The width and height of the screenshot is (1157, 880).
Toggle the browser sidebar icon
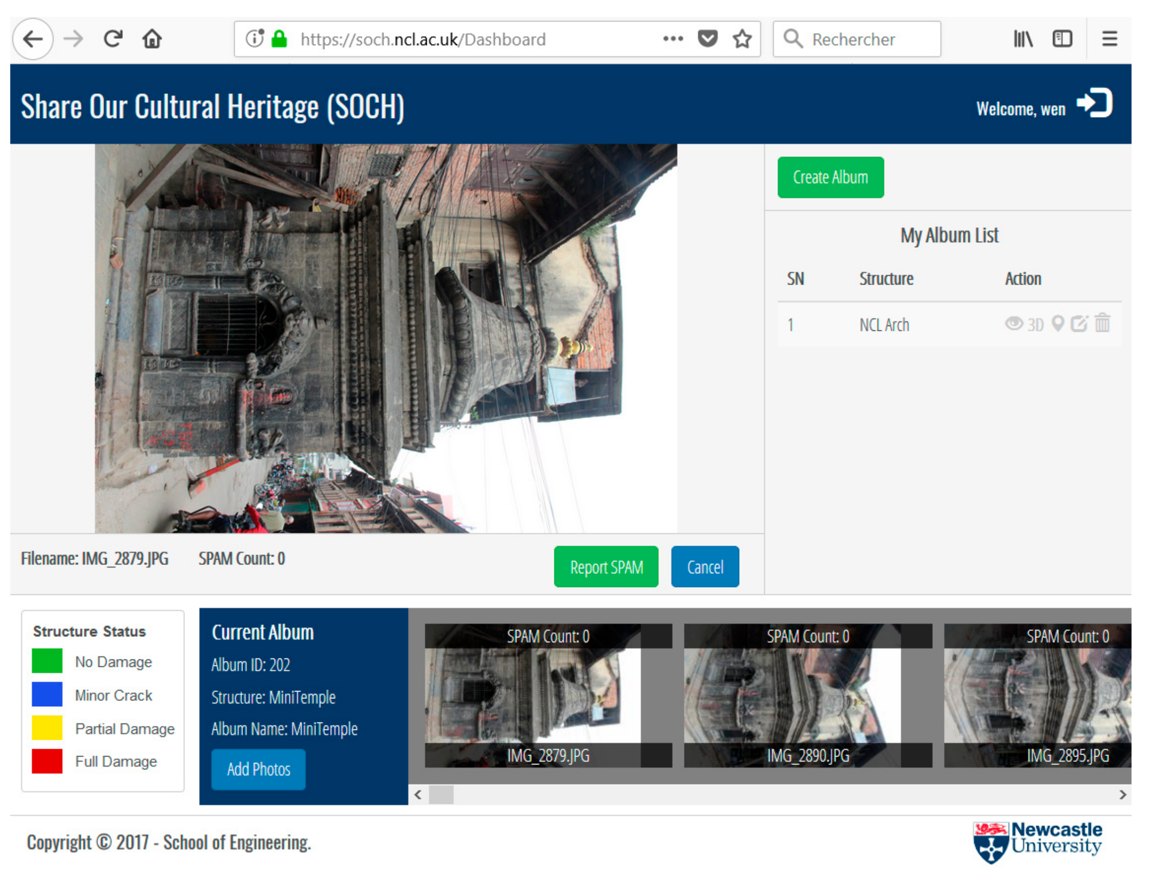tap(1061, 39)
